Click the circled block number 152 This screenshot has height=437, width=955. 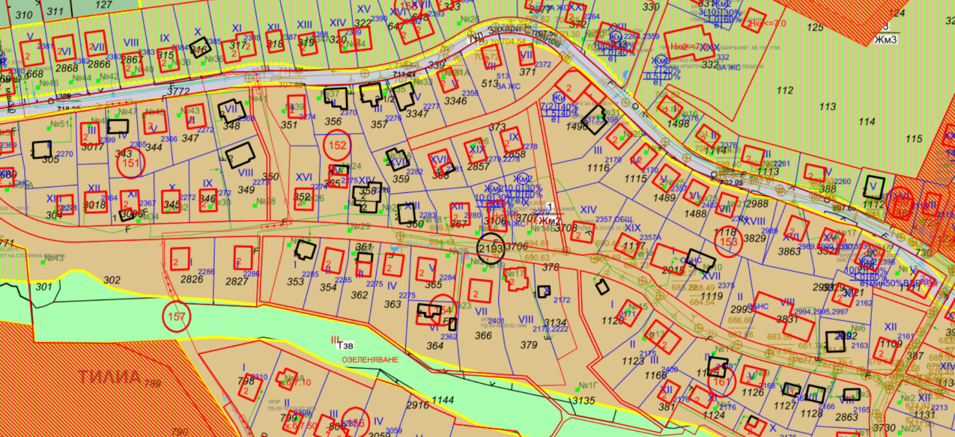coord(337,145)
